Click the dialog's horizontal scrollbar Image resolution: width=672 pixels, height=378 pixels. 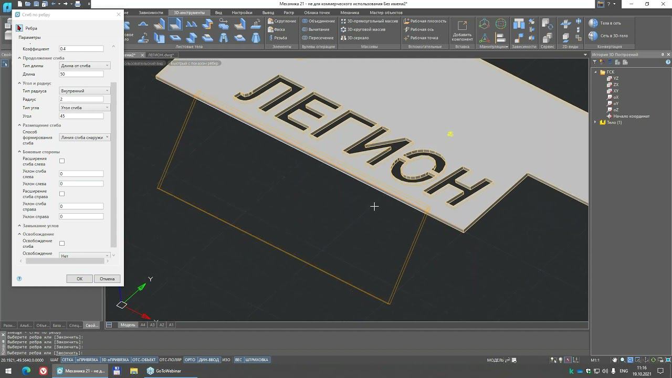pos(64,261)
